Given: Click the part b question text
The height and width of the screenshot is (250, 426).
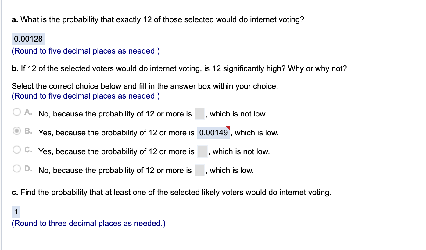Looking at the screenshot, I should 178,68.
